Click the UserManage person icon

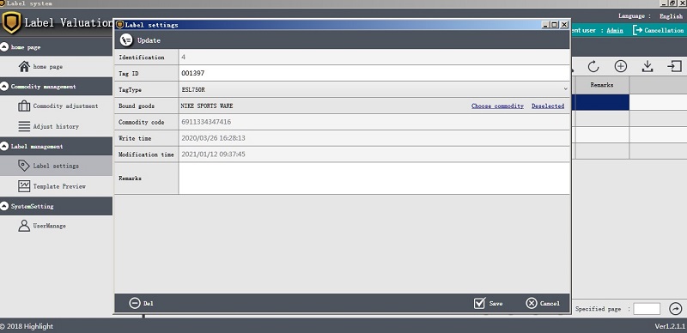pyautogui.click(x=24, y=226)
